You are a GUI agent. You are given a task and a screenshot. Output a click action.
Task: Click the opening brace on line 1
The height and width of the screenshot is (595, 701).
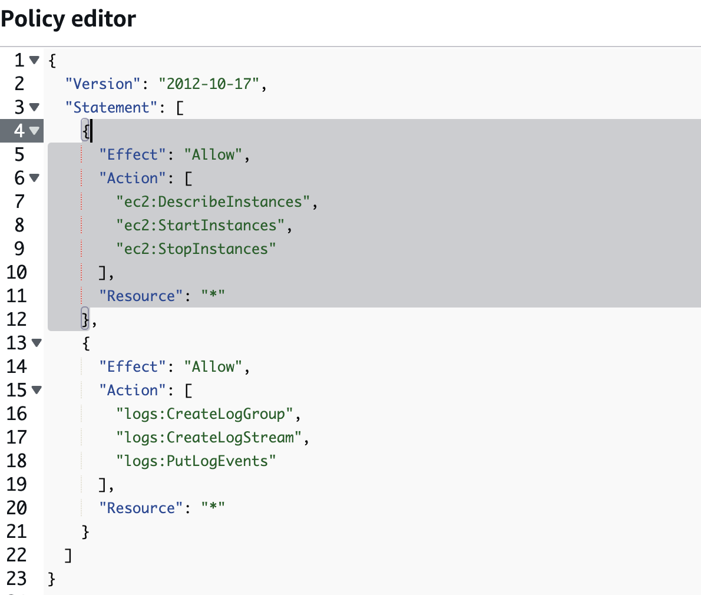pyautogui.click(x=52, y=60)
